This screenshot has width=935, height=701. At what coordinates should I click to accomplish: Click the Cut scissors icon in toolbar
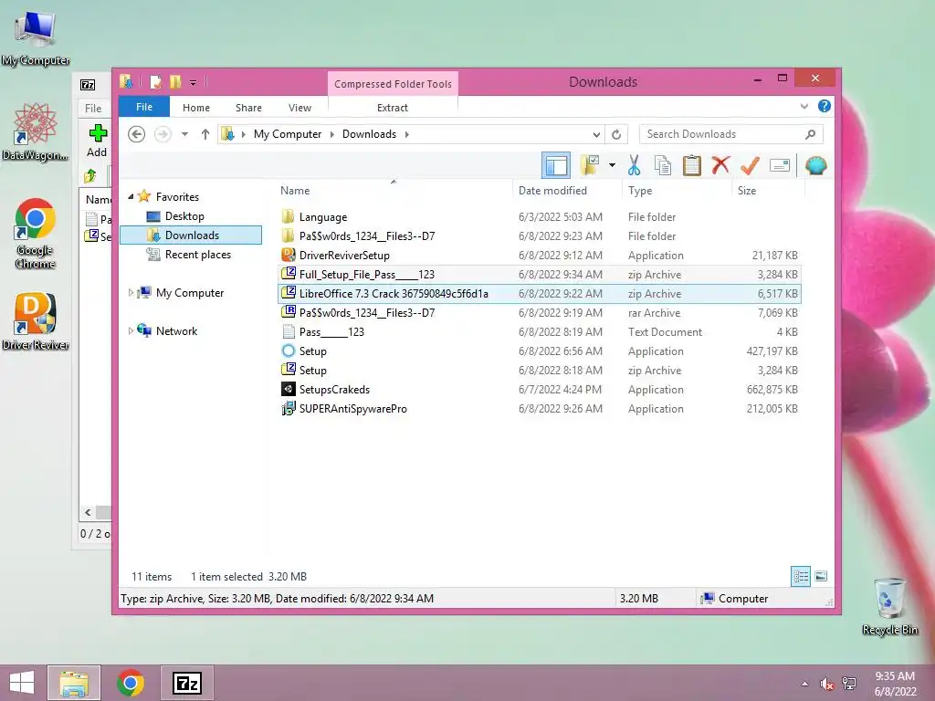(x=634, y=165)
